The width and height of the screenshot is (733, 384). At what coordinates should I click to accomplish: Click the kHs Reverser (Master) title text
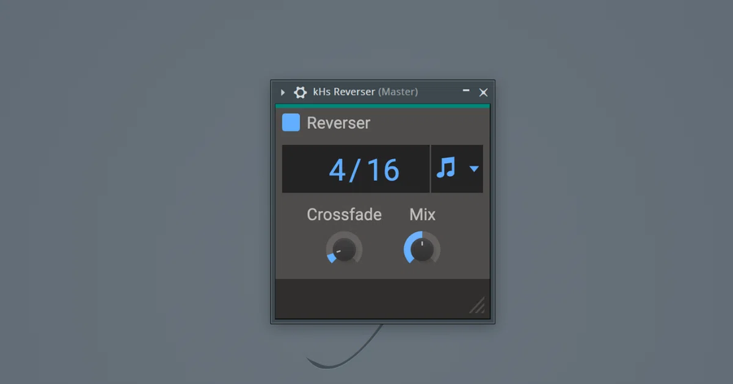coord(365,92)
